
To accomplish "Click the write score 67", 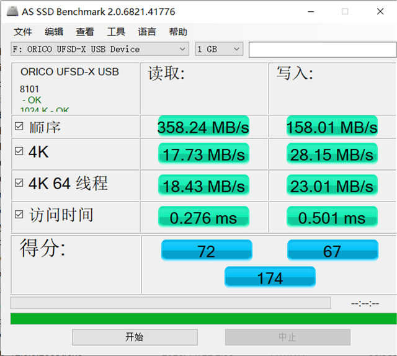I will coord(332,251).
